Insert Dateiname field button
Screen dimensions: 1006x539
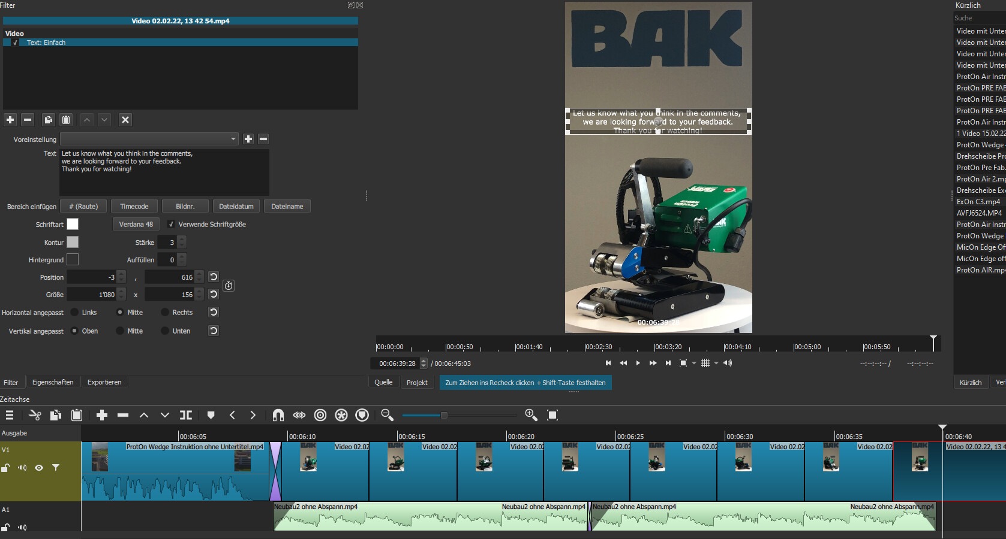pos(287,206)
